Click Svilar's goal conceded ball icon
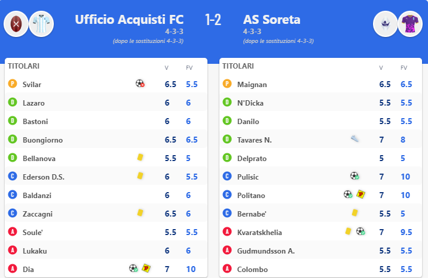The image size is (428, 278). (x=140, y=84)
